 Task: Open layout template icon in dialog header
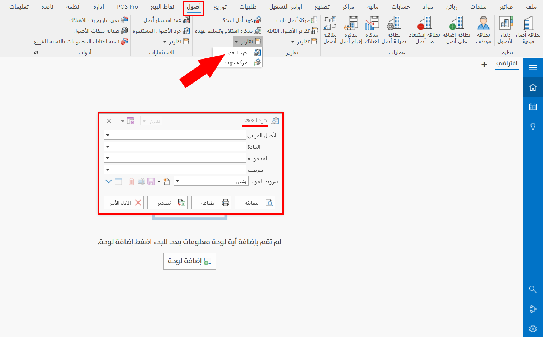point(130,121)
